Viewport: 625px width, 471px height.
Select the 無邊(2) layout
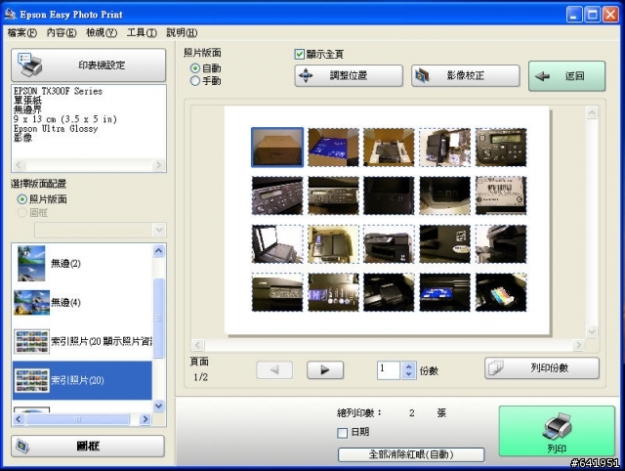point(82,263)
